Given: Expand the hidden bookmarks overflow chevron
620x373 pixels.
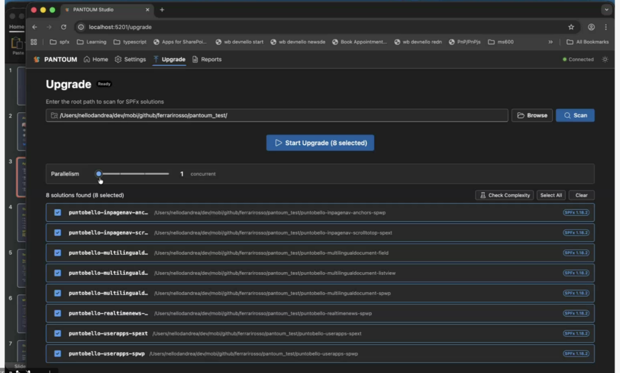Looking at the screenshot, I should [x=550, y=42].
